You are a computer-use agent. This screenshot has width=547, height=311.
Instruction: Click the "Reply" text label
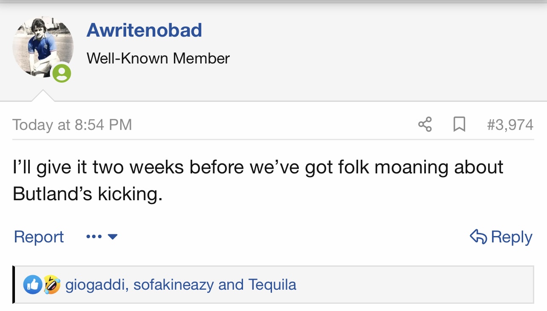[x=512, y=236]
